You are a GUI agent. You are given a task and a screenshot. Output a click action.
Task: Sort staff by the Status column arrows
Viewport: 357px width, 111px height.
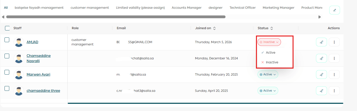pos(271,28)
